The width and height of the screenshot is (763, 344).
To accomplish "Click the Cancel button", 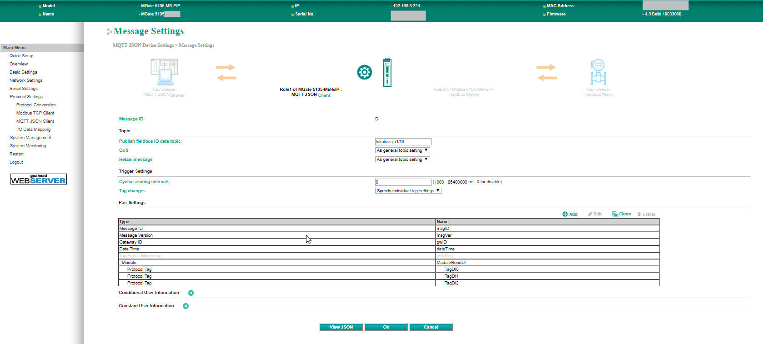I will pos(431,327).
